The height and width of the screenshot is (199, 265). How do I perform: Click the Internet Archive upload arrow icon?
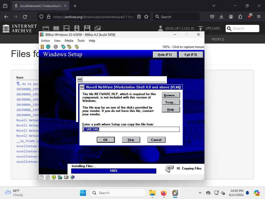(x=201, y=29)
